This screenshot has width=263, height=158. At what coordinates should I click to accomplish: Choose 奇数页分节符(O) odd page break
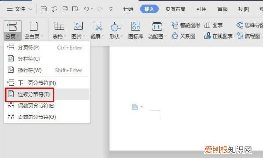tap(47, 117)
